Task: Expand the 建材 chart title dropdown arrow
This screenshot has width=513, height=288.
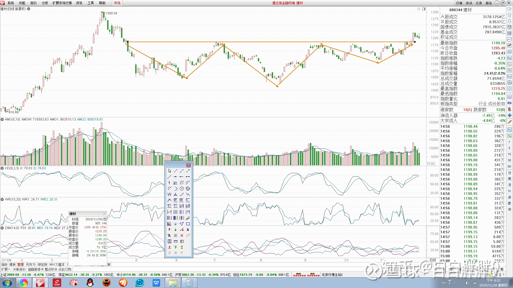Action: tap(29, 9)
